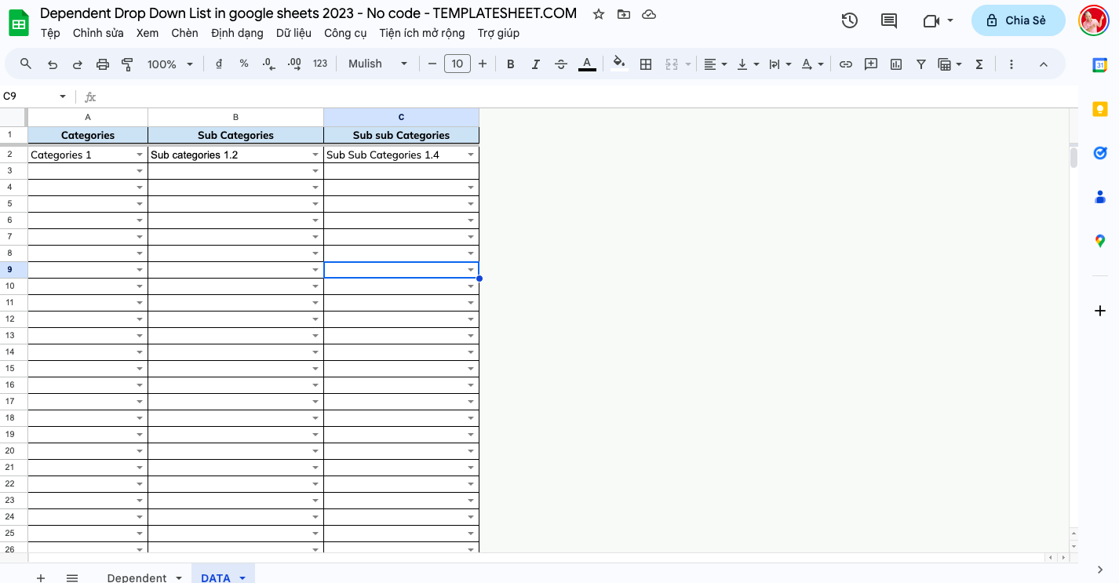
Task: Open the Mulish font dropdown
Action: pos(377,64)
